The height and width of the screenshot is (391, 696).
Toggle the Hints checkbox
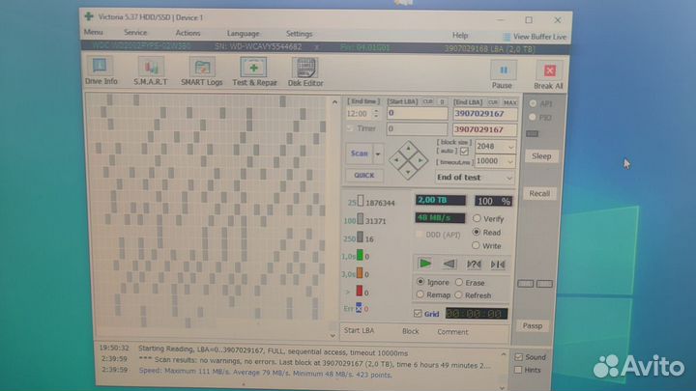518,370
